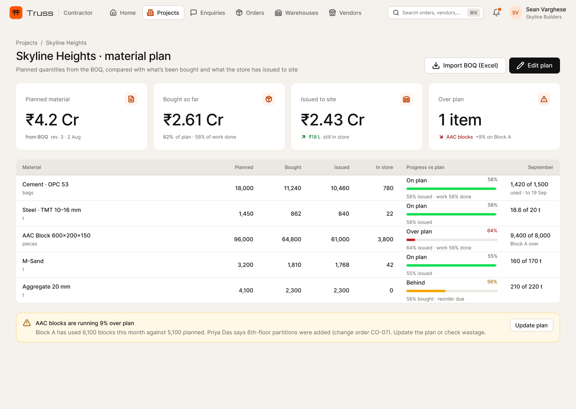576x409 pixels.
Task: Switch to the Orders tab
Action: pyautogui.click(x=250, y=13)
